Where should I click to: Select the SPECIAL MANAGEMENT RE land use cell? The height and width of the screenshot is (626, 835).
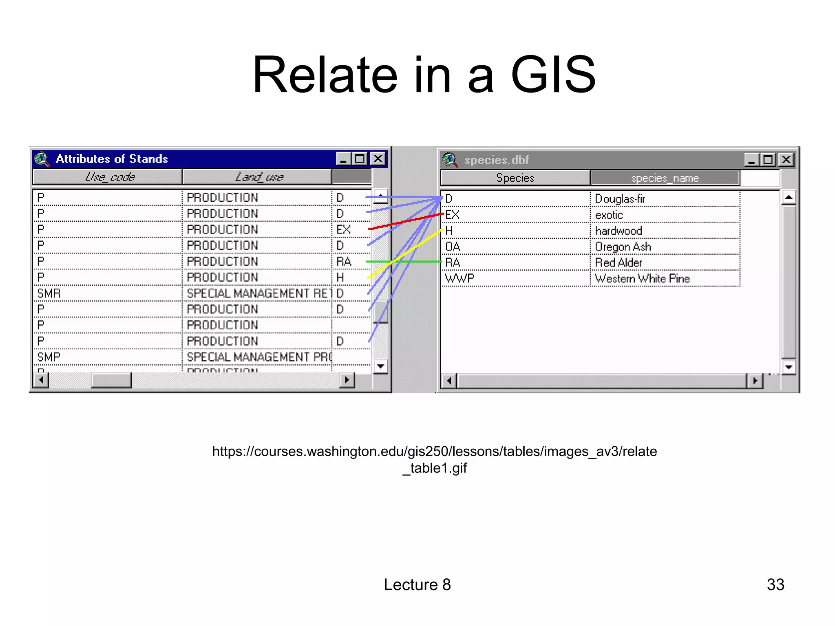pos(257,293)
